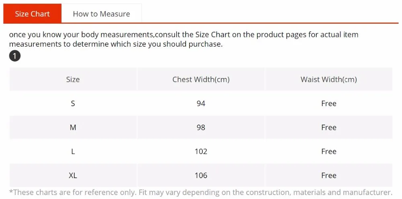Click the reference-only disclaimer footnote text
This screenshot has height=199, width=402.
201,192
